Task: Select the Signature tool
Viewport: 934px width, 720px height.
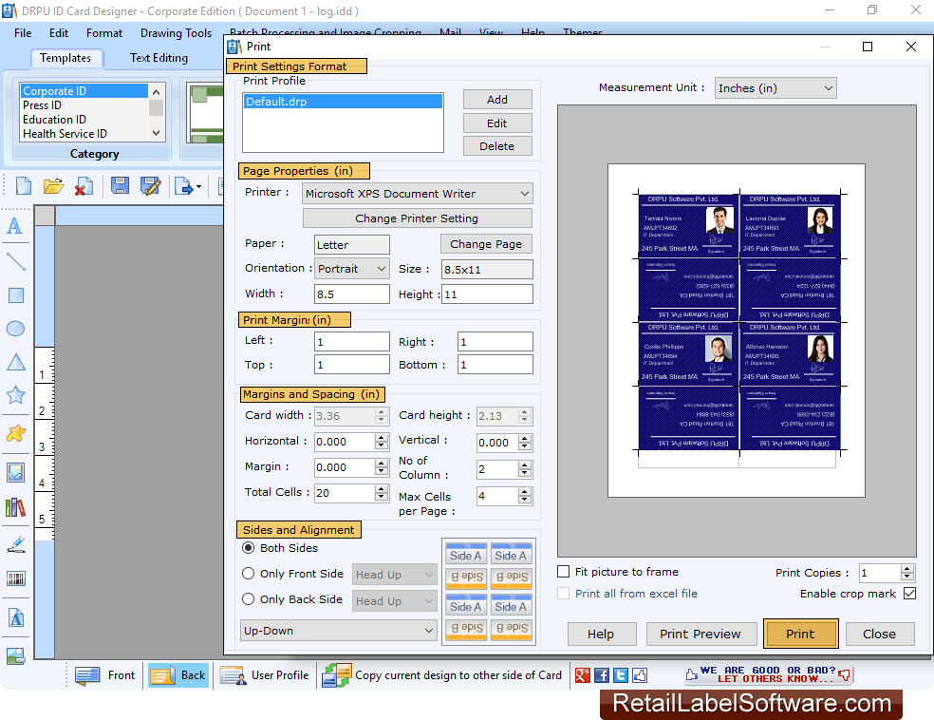Action: click(15, 544)
